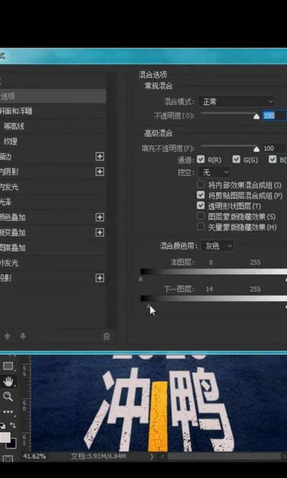Enable 将内部效果混合成组 checkbox
This screenshot has height=478, width=287.
200,184
